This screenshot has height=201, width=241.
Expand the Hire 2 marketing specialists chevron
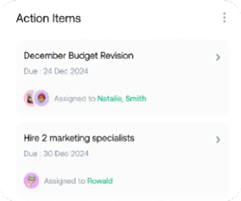tap(218, 139)
